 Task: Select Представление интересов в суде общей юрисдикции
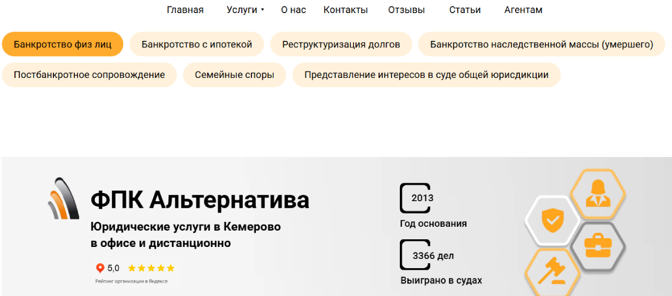(427, 75)
